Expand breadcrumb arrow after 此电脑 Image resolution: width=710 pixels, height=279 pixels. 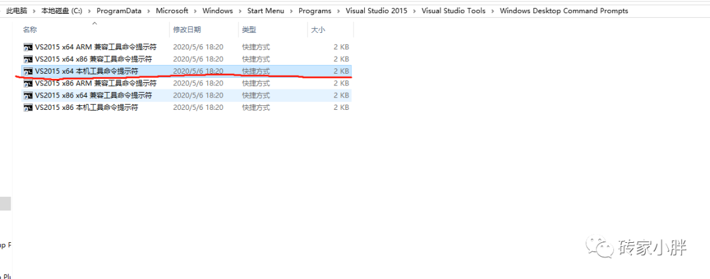click(34, 11)
